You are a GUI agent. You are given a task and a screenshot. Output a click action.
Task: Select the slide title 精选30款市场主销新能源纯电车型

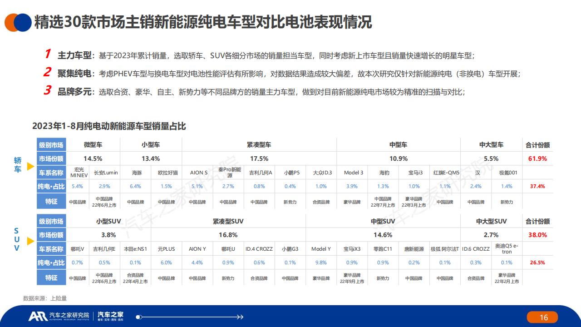click(x=203, y=21)
